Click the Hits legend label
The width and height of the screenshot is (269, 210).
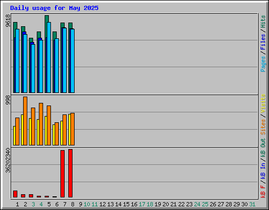pos(263,22)
